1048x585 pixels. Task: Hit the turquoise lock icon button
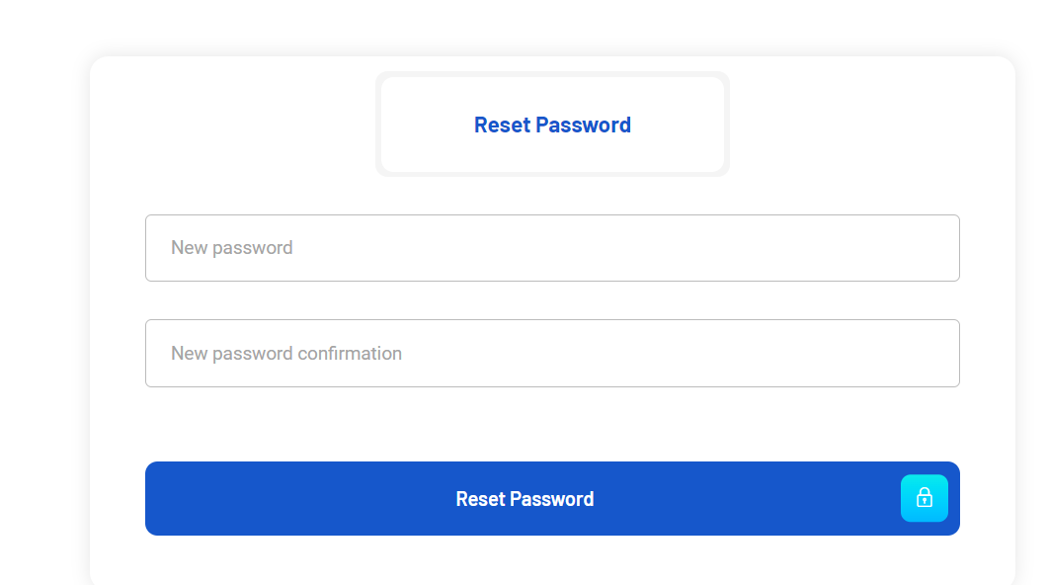coord(924,498)
